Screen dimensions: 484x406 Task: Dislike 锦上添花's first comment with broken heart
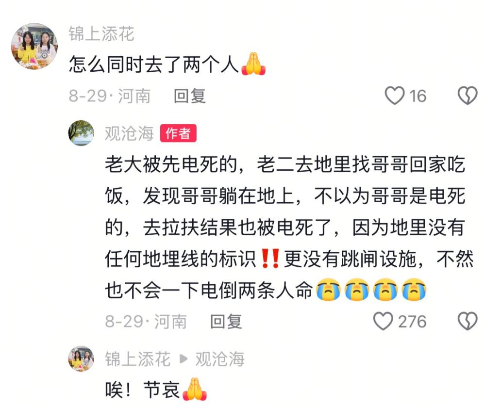click(467, 96)
